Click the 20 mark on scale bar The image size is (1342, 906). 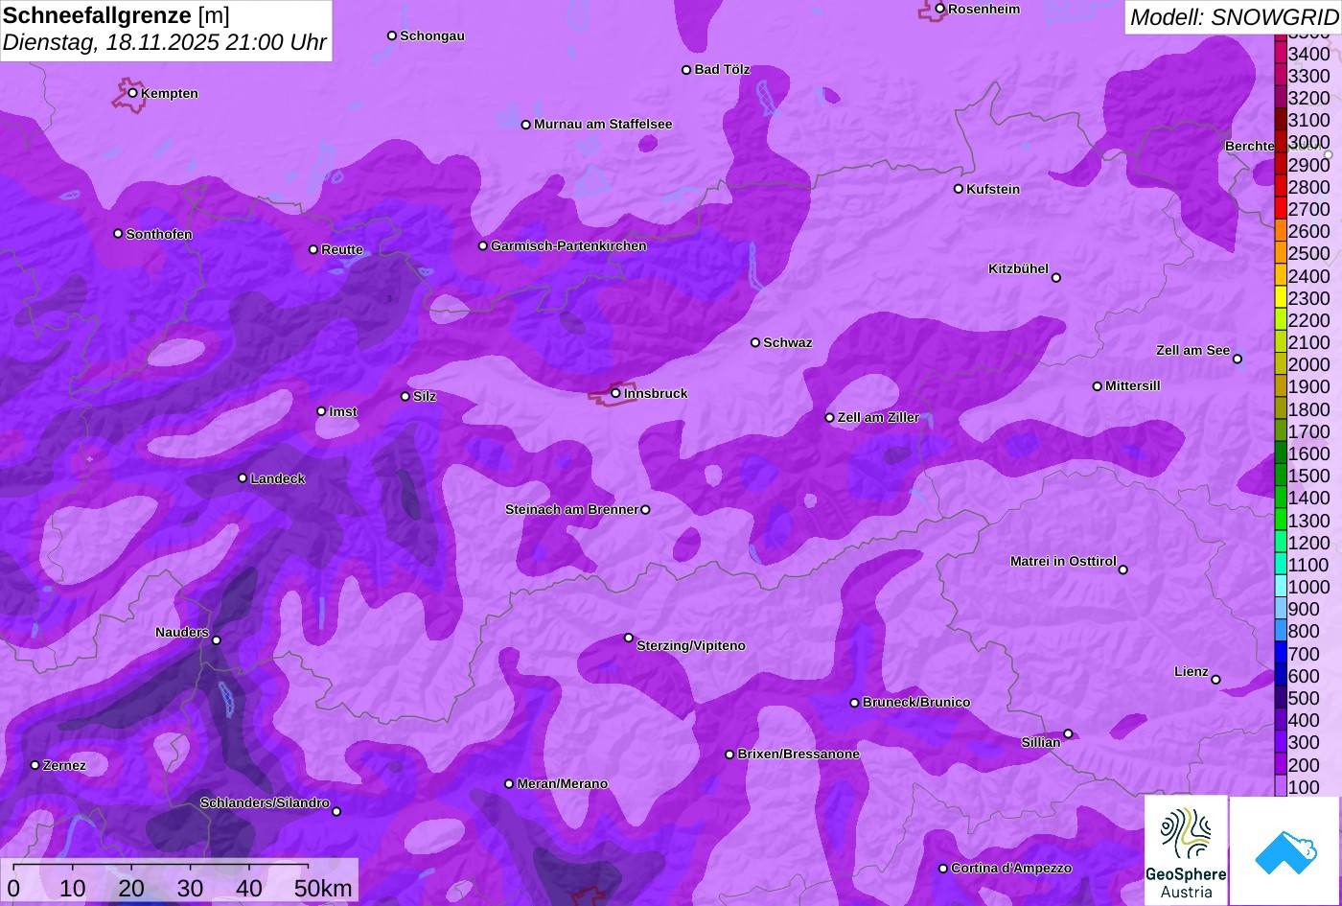[x=131, y=888]
